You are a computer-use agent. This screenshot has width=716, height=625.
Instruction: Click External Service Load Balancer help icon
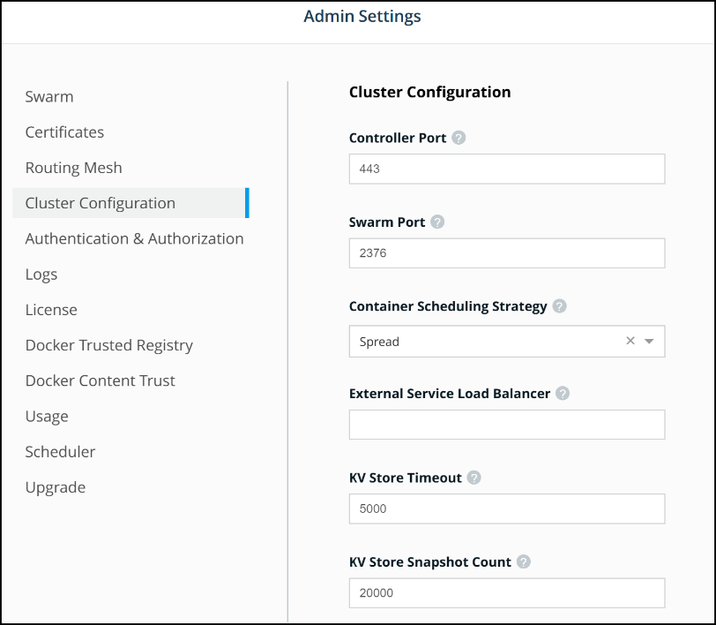[x=563, y=393]
